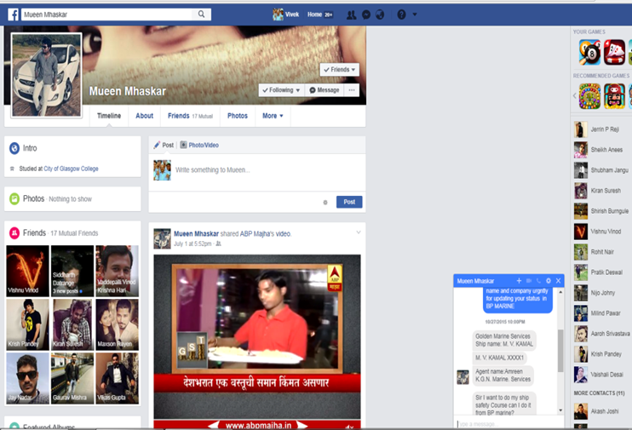The image size is (632, 430).
Task: Go to Home in the top bar
Action: (x=315, y=14)
